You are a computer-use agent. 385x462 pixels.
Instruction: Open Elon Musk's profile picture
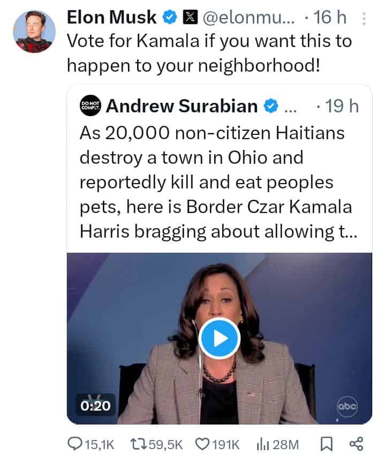[34, 32]
